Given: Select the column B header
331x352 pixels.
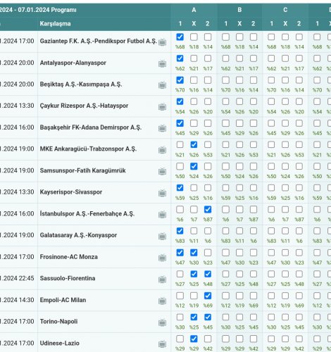Looking at the screenshot, I should (239, 10).
